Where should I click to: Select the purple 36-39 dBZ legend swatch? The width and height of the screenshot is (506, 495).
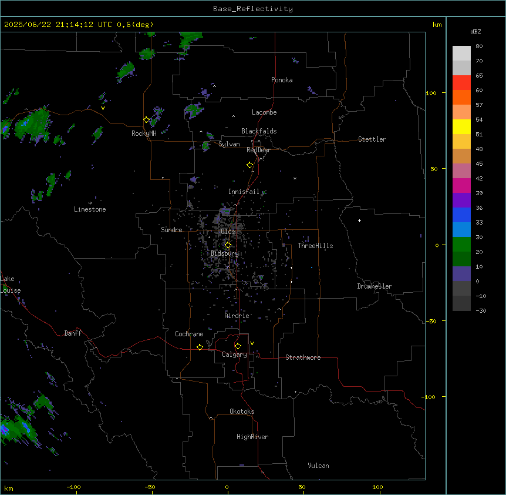coord(461,200)
